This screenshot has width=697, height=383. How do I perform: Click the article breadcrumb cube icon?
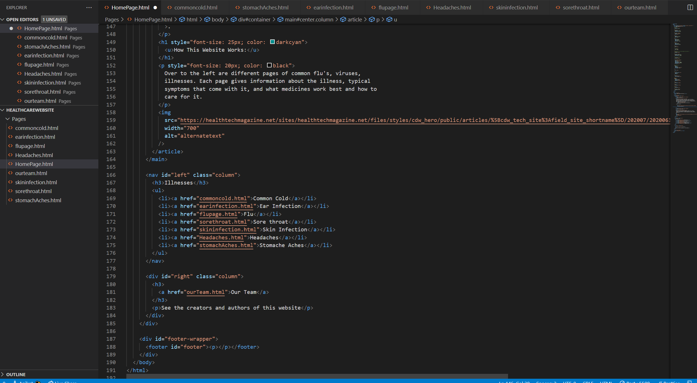click(343, 19)
